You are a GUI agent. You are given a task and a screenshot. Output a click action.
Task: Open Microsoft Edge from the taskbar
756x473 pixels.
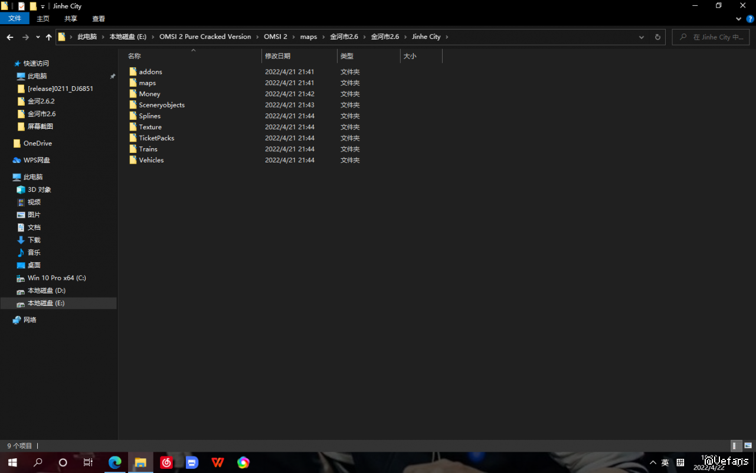(114, 462)
